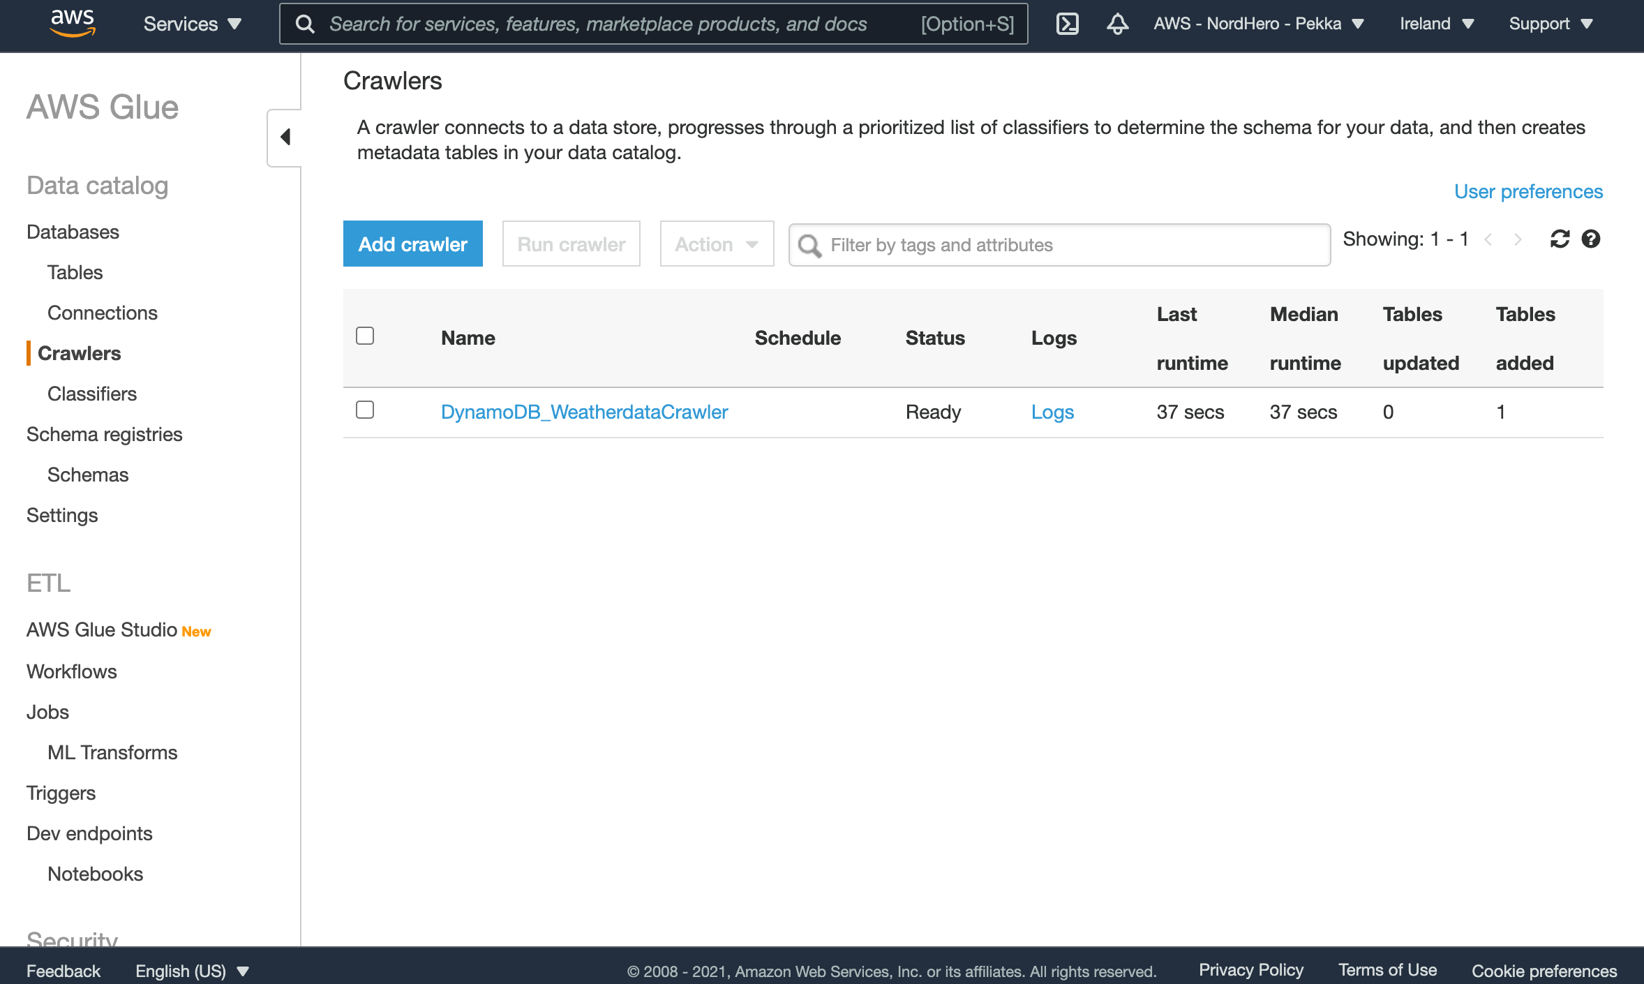Viewport: 1644px width, 984px height.
Task: Click the AWS Glue sidebar title
Action: pyautogui.click(x=103, y=107)
